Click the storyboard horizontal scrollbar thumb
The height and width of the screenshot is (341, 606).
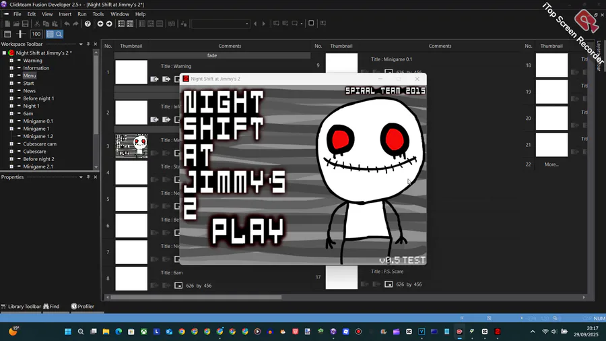pyautogui.click(x=196, y=297)
